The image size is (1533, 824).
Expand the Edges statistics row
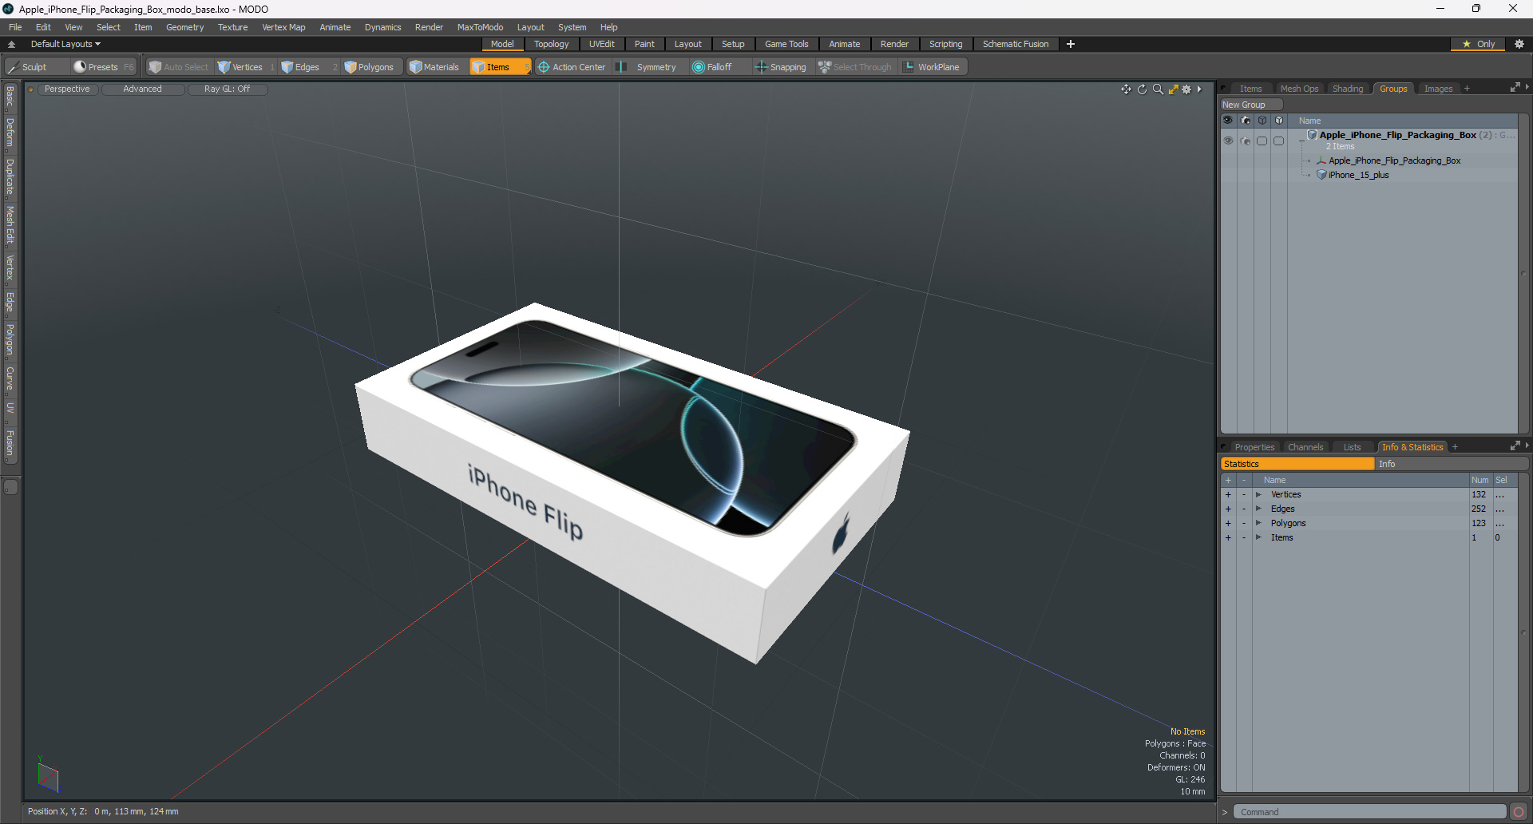1258,509
